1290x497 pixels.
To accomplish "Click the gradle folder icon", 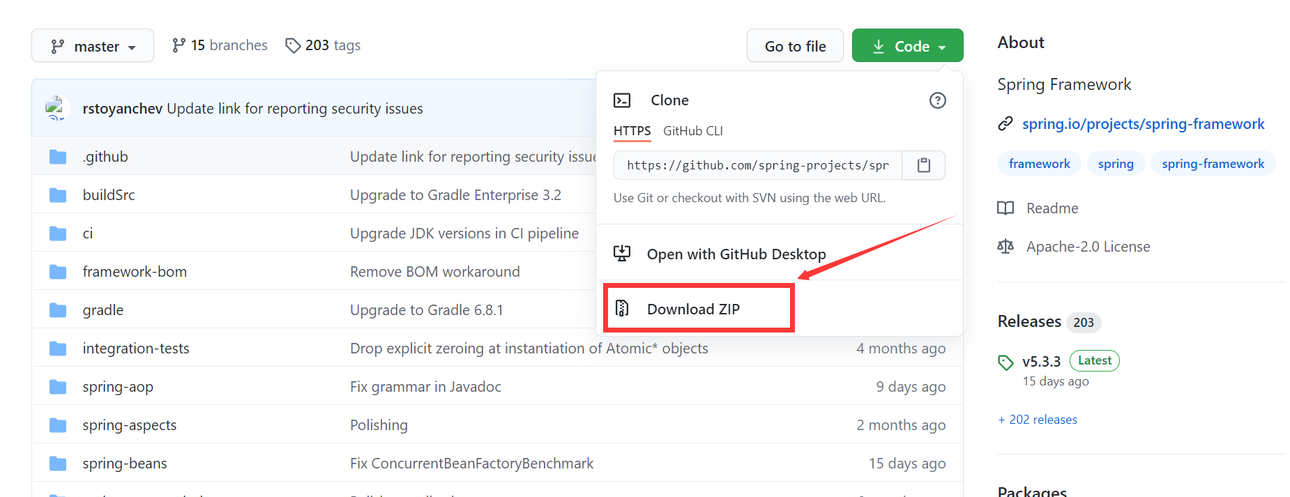I will [58, 310].
